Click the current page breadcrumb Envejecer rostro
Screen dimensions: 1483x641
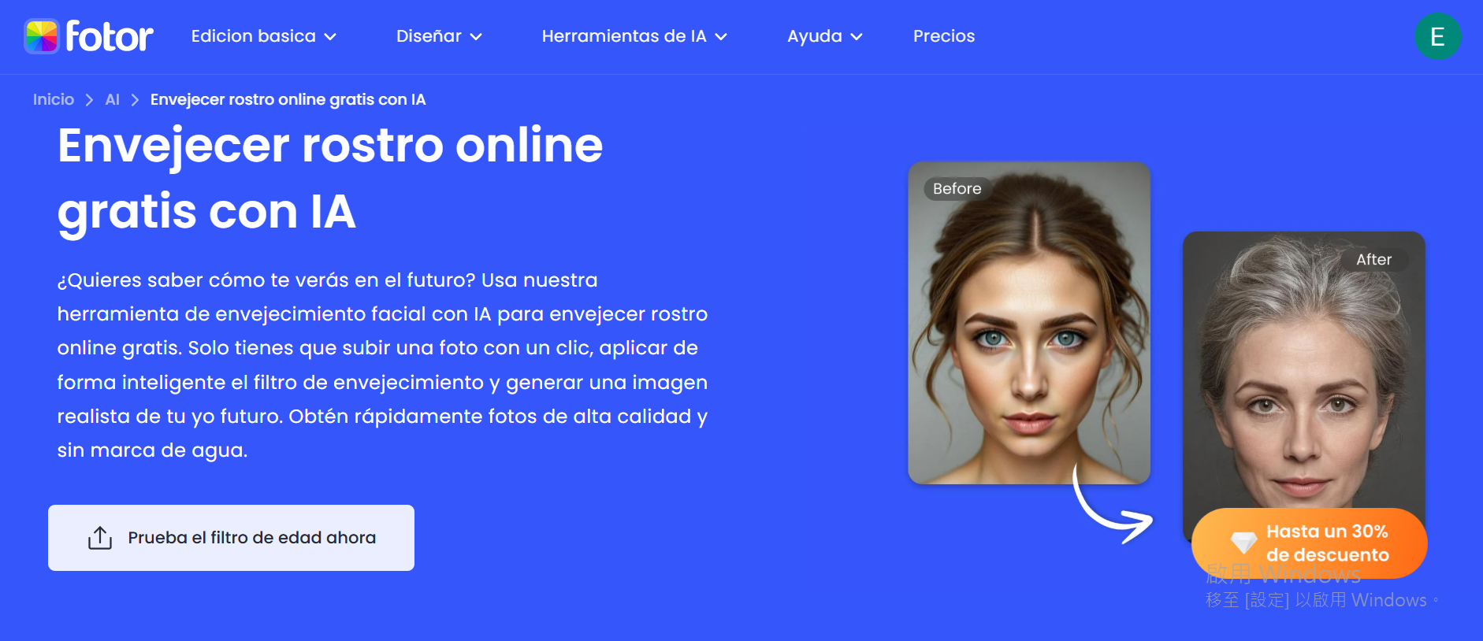tap(288, 99)
